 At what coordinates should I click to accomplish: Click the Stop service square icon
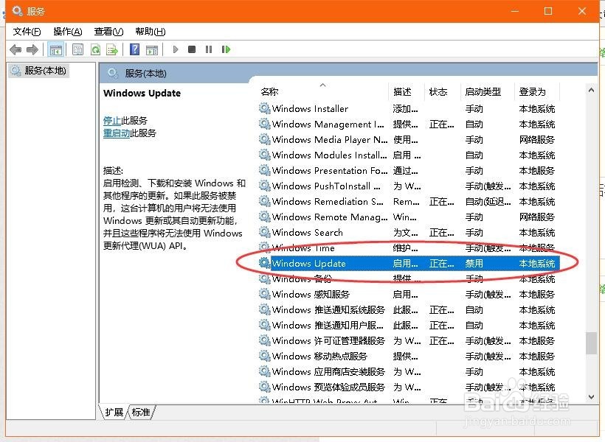click(x=192, y=49)
